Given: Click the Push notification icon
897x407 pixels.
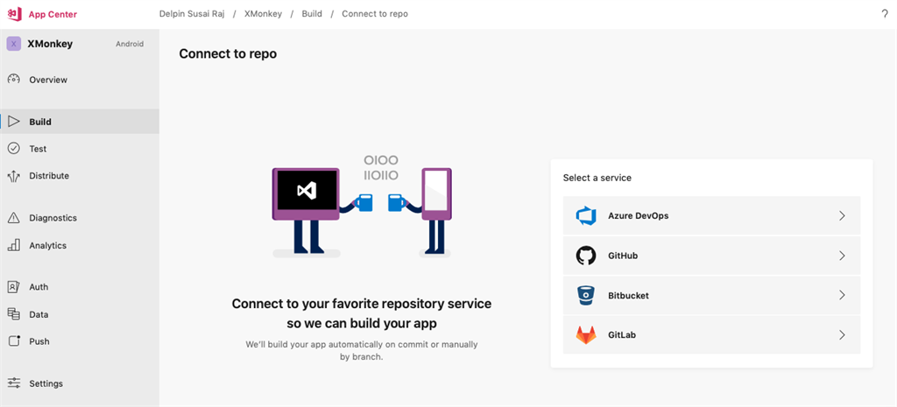Looking at the screenshot, I should click(x=14, y=341).
